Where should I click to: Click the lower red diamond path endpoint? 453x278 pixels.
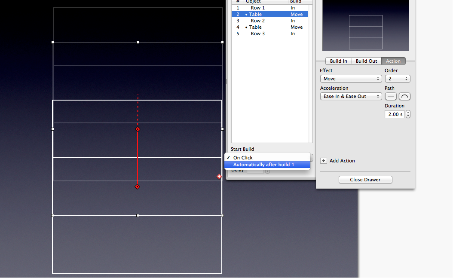pos(137,186)
